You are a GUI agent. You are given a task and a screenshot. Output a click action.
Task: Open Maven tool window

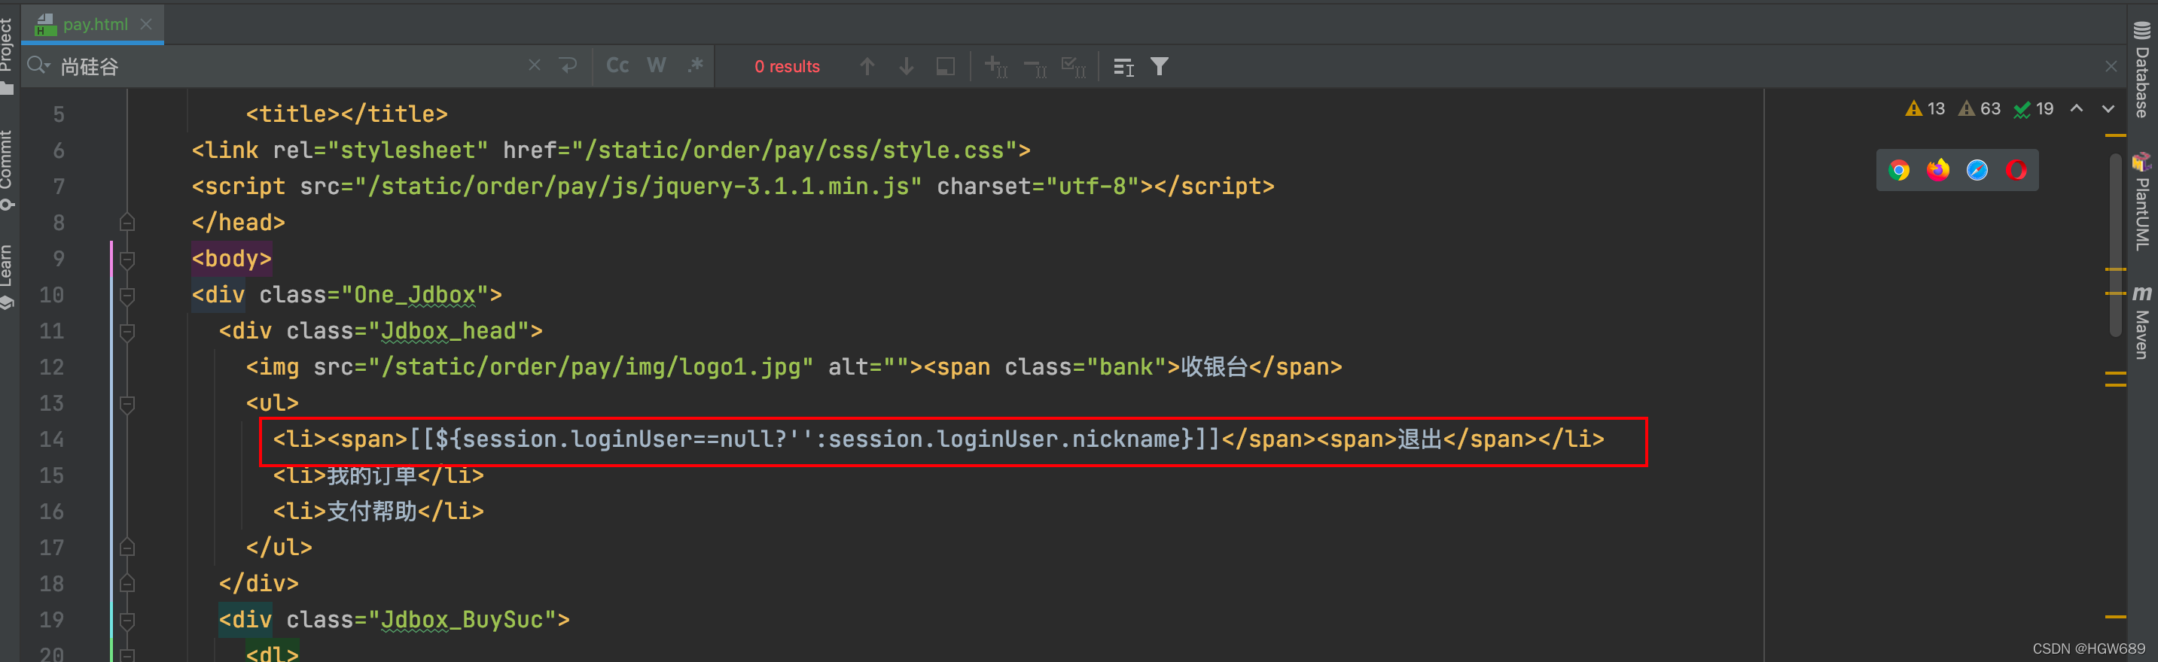[x=2142, y=322]
